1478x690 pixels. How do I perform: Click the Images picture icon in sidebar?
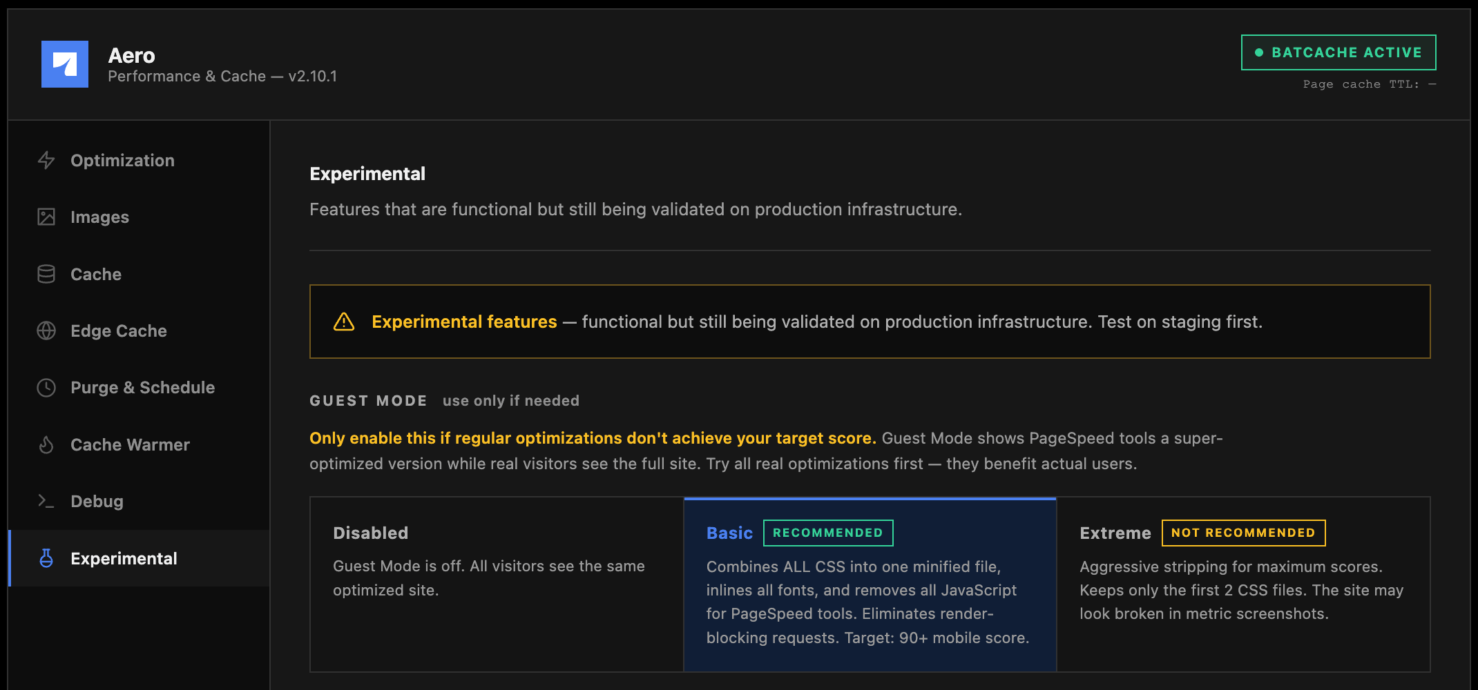click(46, 217)
